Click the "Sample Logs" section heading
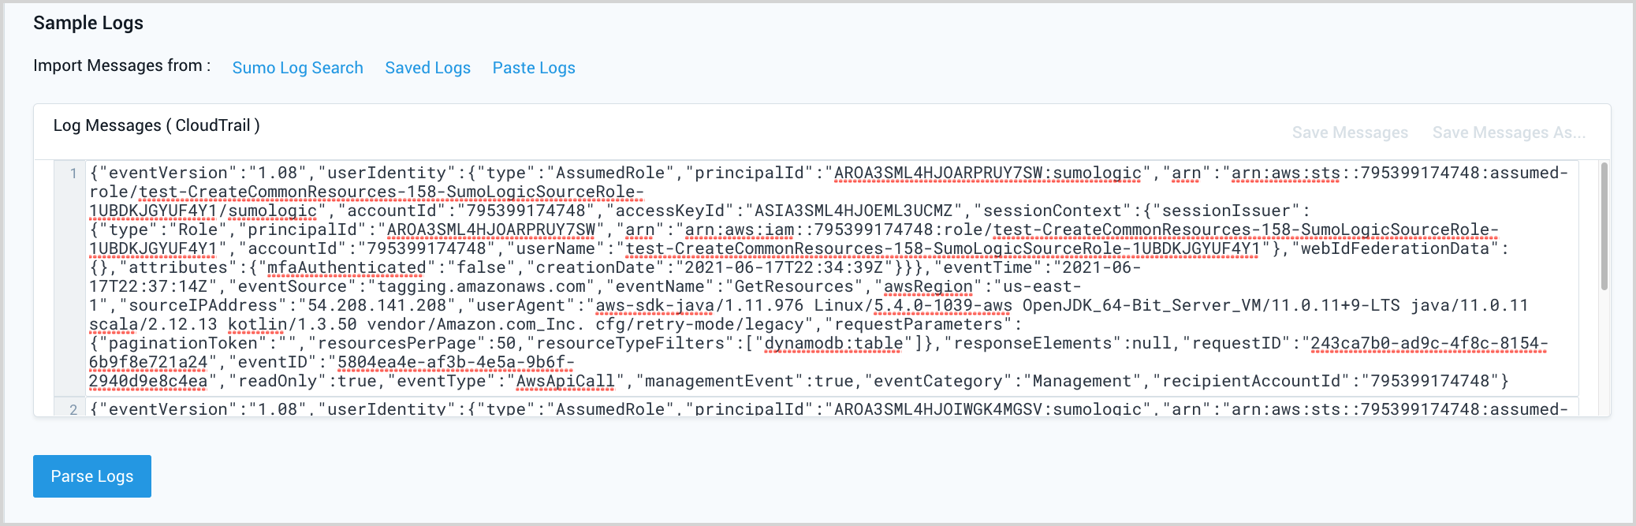 tap(88, 23)
